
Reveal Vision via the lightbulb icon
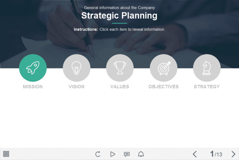pos(76,68)
